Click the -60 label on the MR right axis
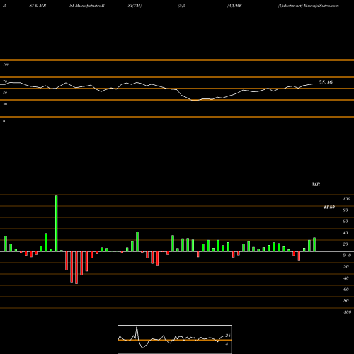Image resolution: width=354 pixels, height=354 pixels. pos(346,290)
